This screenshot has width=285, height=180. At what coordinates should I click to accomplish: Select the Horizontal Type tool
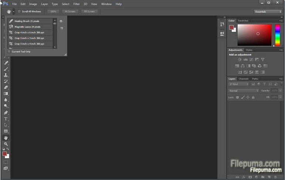(x=6, y=119)
